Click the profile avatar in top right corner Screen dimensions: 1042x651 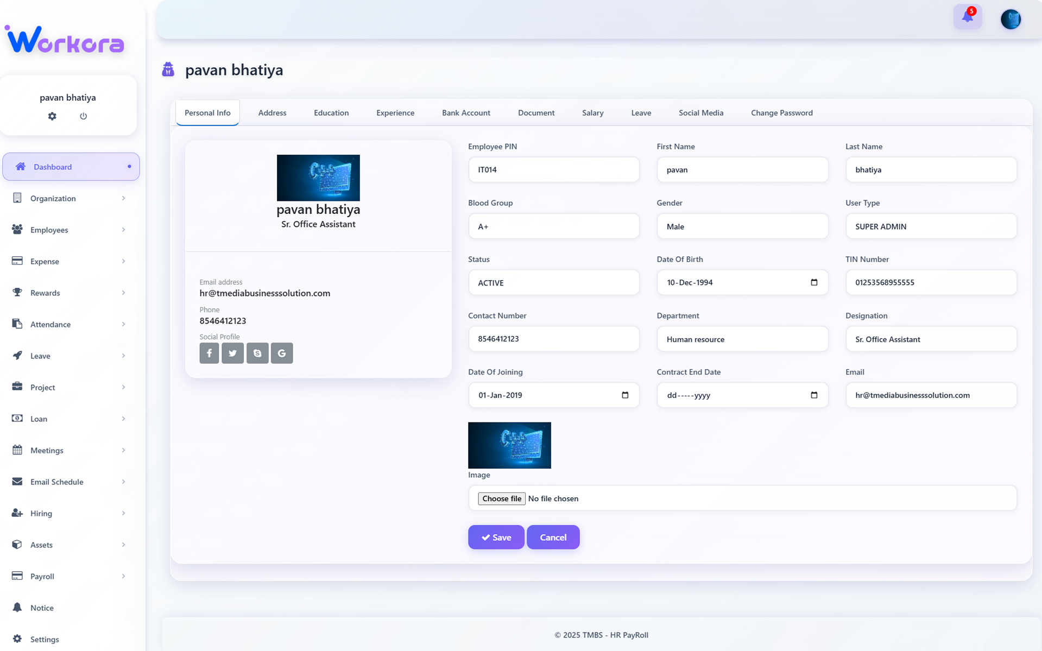[x=1011, y=18]
